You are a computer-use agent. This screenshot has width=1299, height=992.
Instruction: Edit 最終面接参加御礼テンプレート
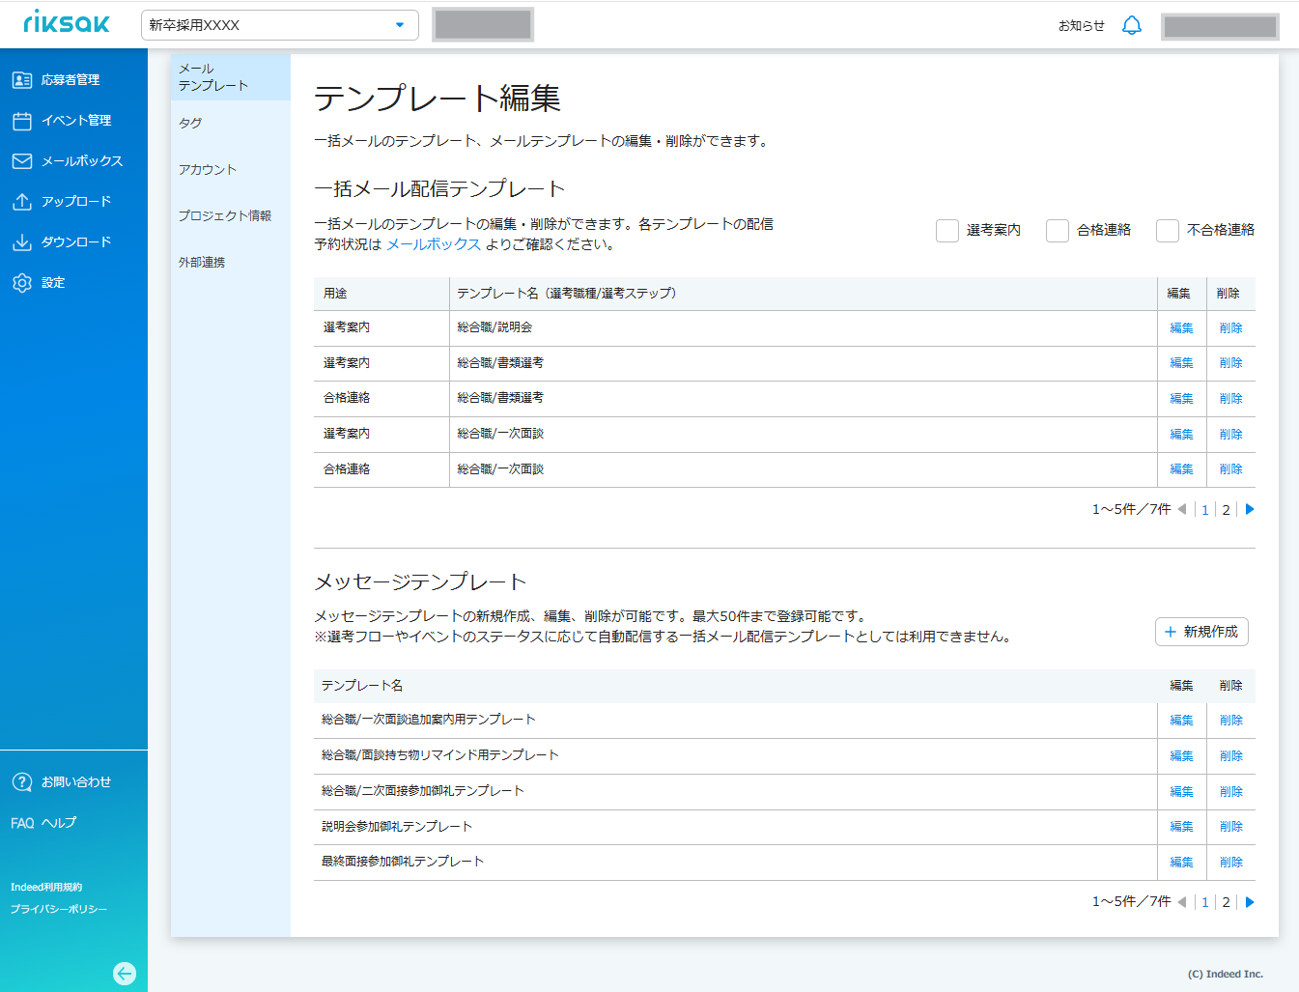click(x=1181, y=863)
